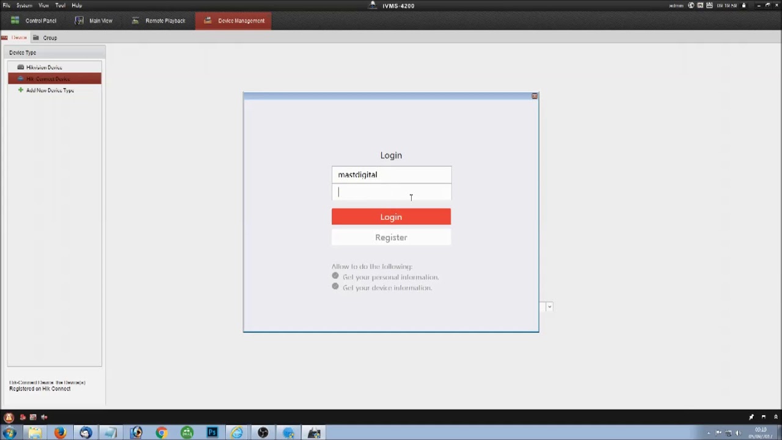Open the Tool menu
Screen dimensions: 782x440
pyautogui.click(x=60, y=5)
